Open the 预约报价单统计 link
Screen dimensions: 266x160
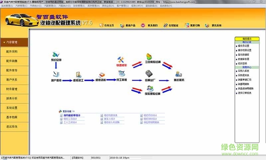click(72, 115)
